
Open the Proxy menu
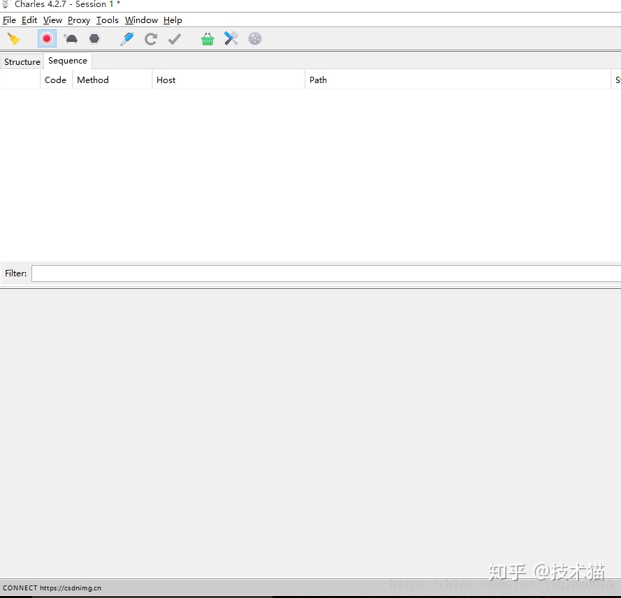[79, 20]
